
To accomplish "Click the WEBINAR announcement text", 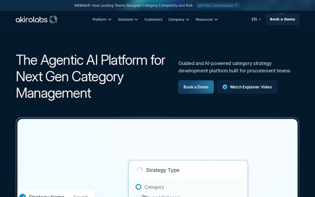I will [134, 6].
